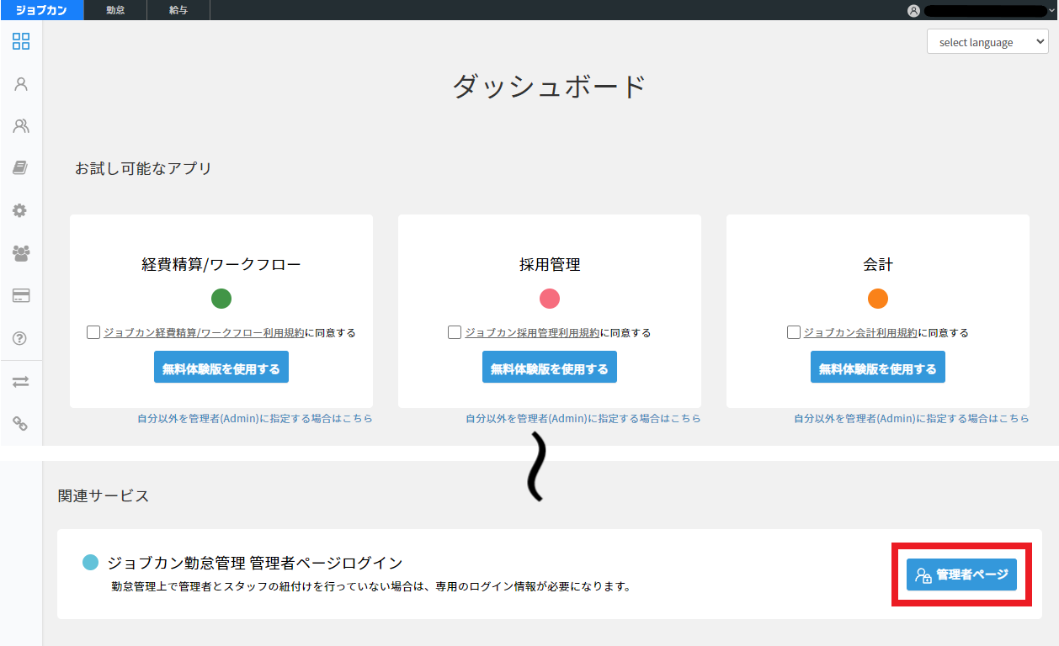
Task: Click admin designation link under 会計 card
Action: [912, 418]
